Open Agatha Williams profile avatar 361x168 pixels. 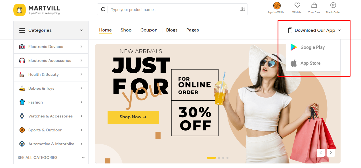pos(277,6)
